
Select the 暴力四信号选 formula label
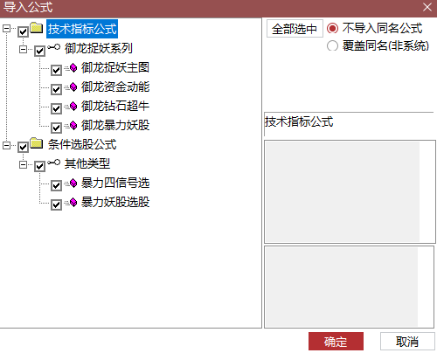coord(115,183)
